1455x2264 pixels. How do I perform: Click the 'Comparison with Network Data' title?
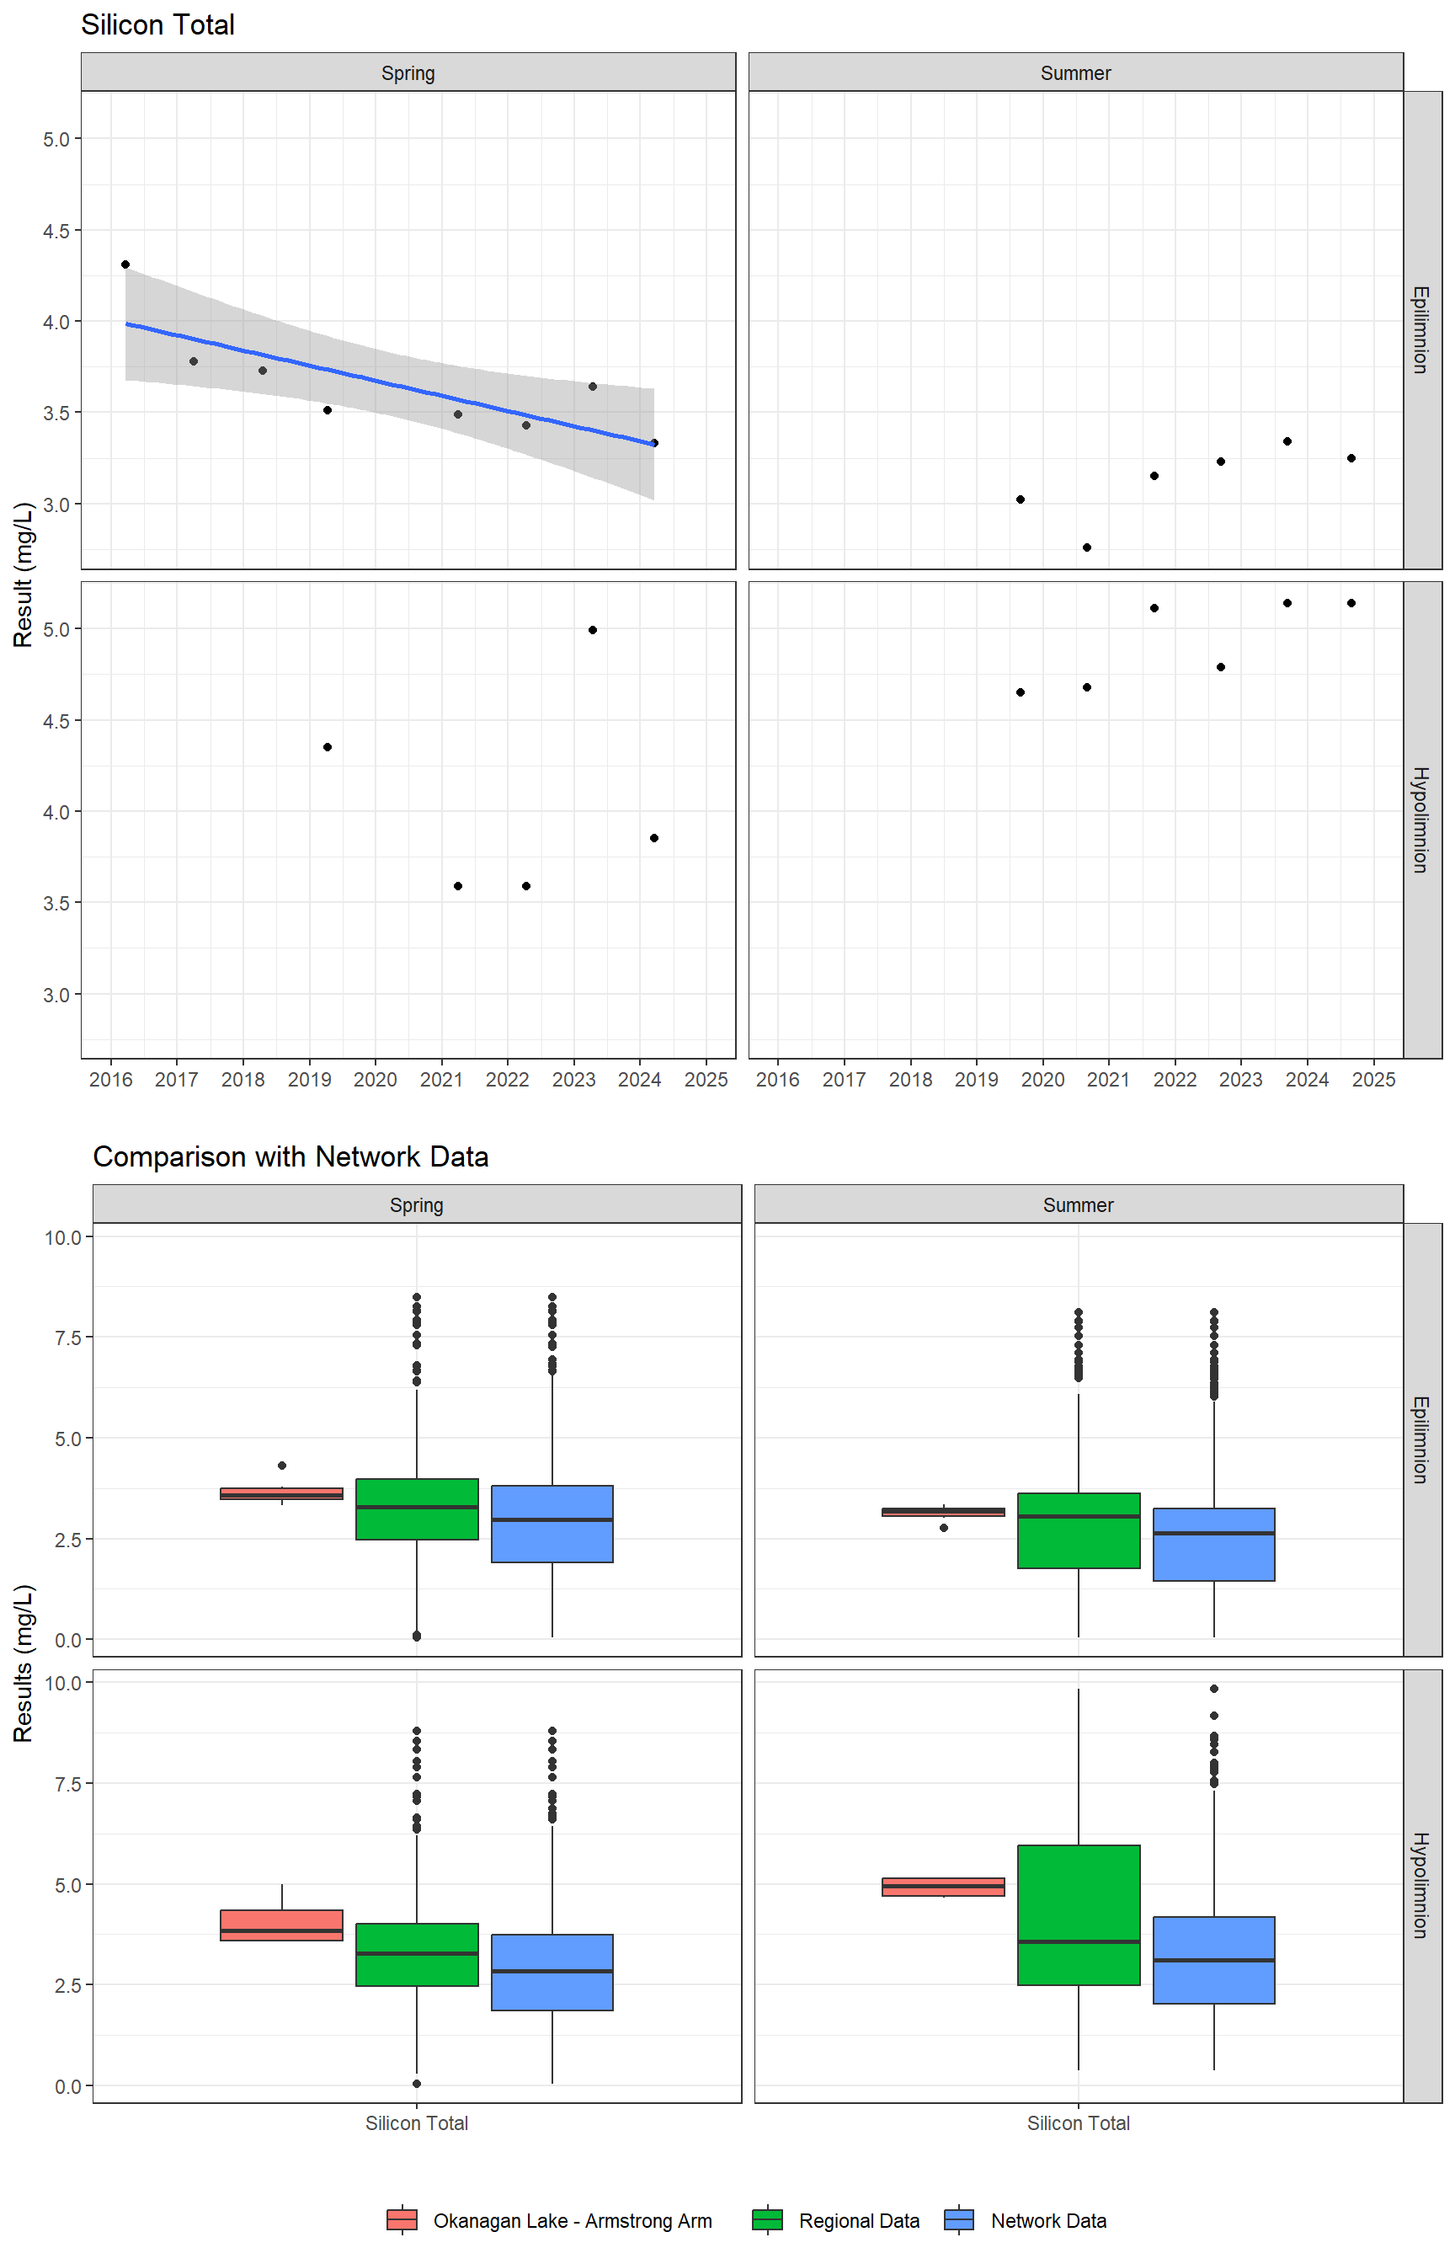[291, 1156]
